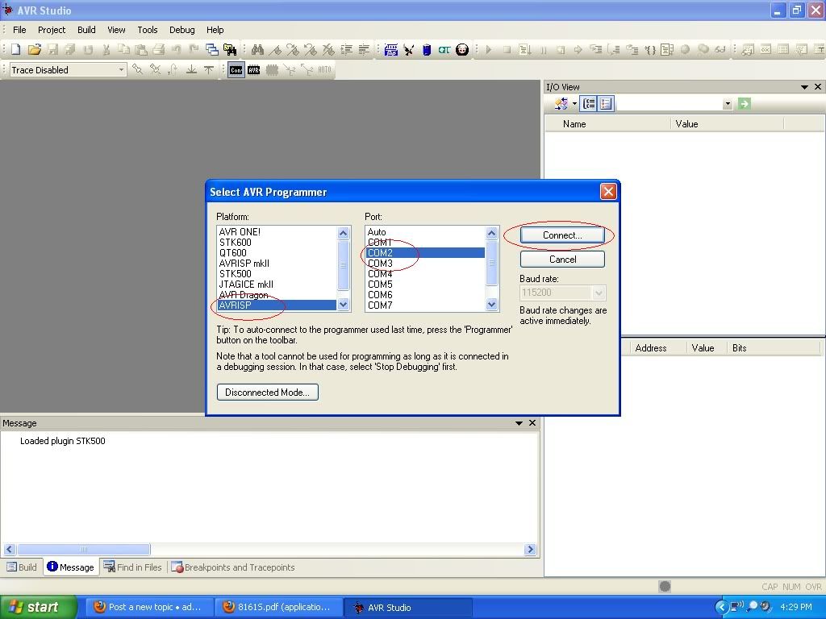Click the AVR programmer toolbar button
Image resolution: width=826 pixels, height=619 pixels.
click(x=254, y=69)
